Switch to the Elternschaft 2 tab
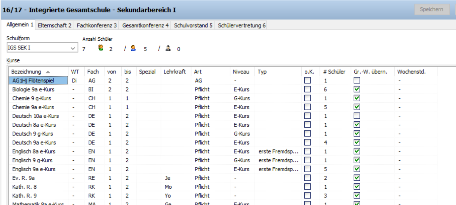Image resolution: width=456 pixels, height=205 pixels. pos(55,25)
